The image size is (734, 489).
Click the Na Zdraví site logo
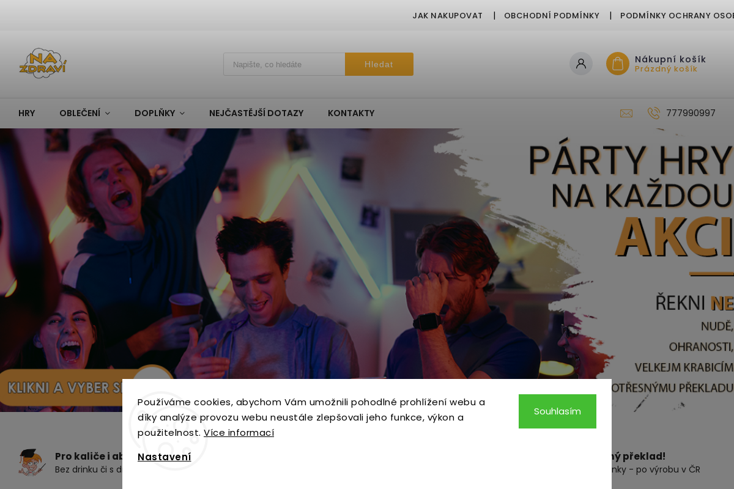click(43, 64)
